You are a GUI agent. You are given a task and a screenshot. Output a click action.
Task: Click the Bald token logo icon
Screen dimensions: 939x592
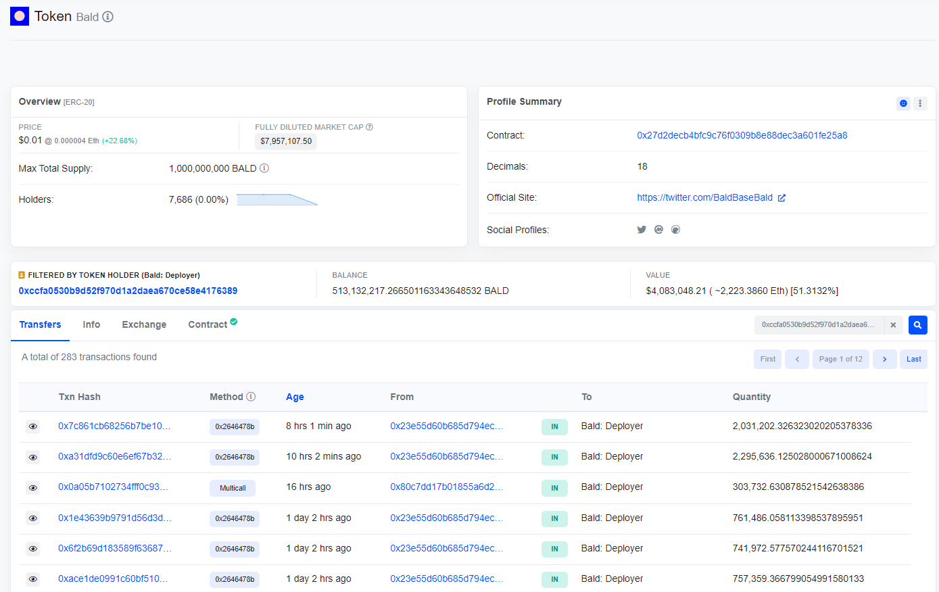point(20,16)
